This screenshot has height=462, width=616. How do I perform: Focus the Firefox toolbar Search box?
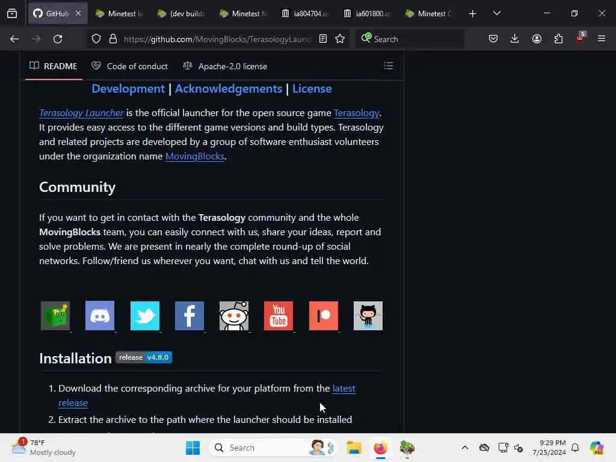pyautogui.click(x=410, y=39)
